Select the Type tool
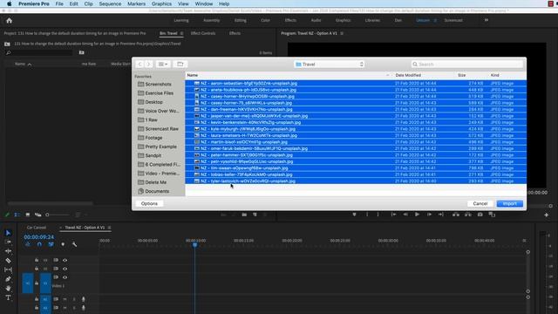The height and width of the screenshot is (314, 558). (x=8, y=297)
